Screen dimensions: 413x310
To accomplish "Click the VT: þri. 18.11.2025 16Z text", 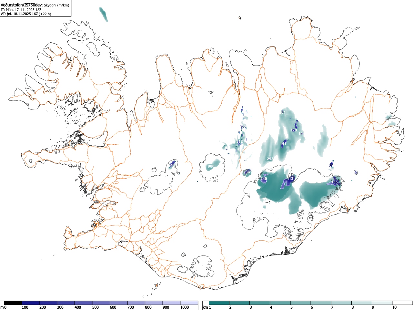I will pyautogui.click(x=19, y=14).
